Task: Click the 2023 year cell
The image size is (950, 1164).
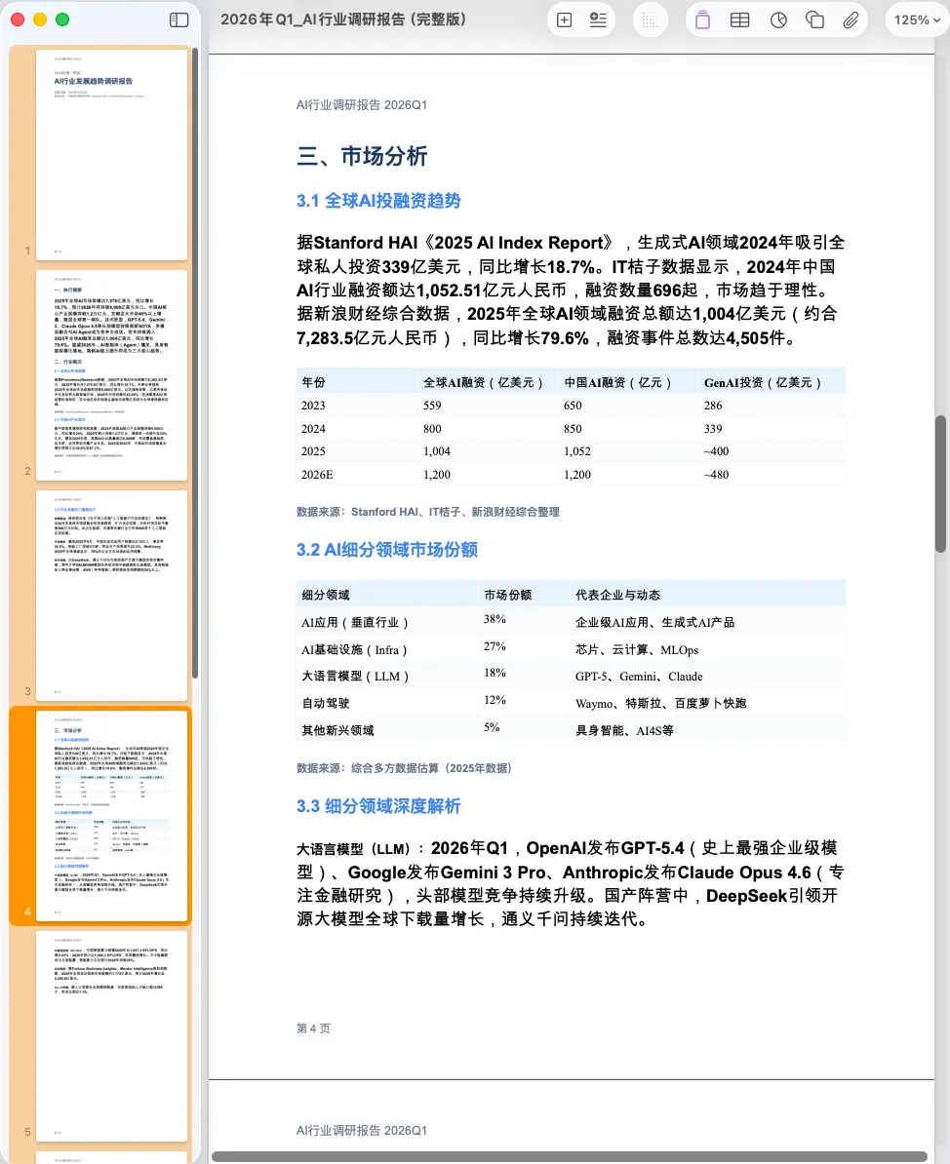Action: (313, 406)
